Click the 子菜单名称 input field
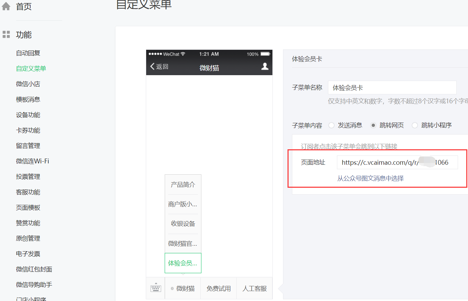The image size is (468, 301). click(x=392, y=88)
